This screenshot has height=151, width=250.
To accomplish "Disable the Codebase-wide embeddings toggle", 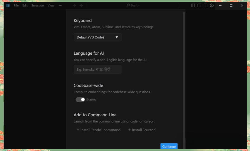I will (80, 100).
